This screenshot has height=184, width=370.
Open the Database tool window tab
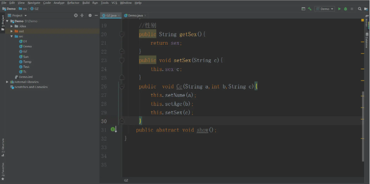367,40
